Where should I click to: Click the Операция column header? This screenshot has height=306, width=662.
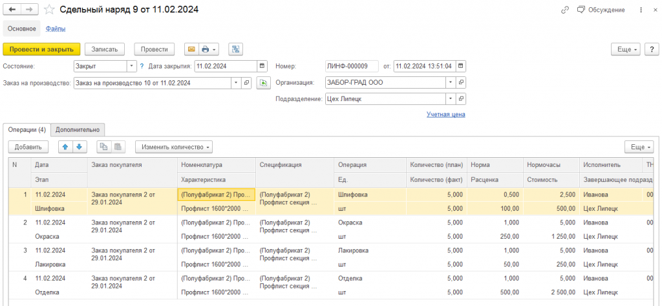coord(370,165)
